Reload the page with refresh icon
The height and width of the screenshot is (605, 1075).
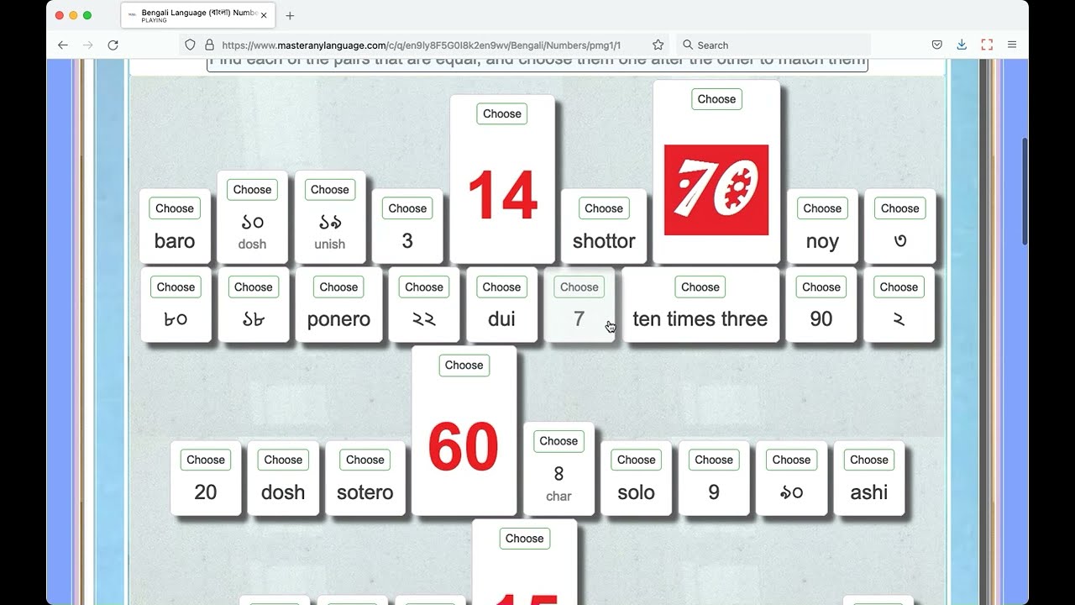point(113,45)
